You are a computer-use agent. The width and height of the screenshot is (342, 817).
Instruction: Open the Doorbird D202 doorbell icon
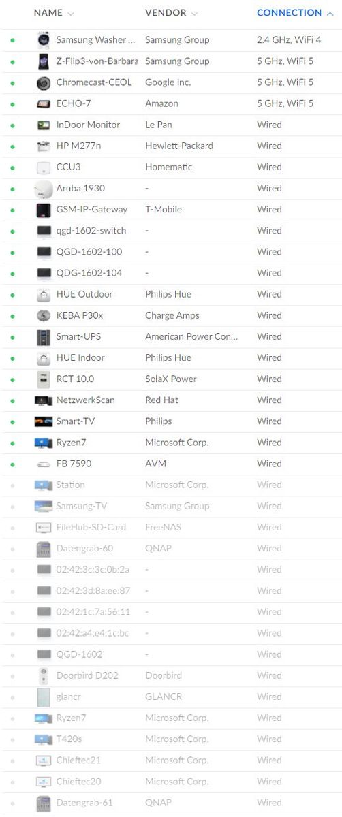pyautogui.click(x=44, y=675)
